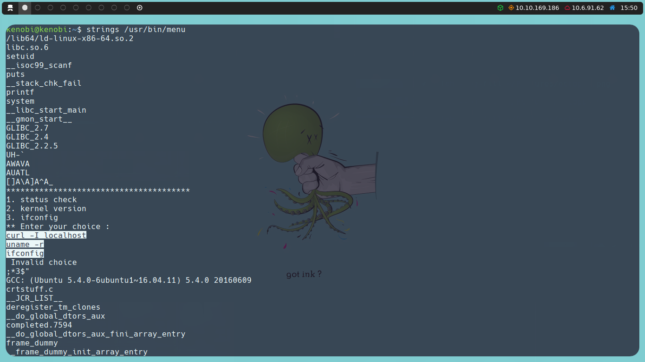Click the '__do_global_dtors_aux_fini_array_entry' line
This screenshot has width=645, height=362.
(x=96, y=334)
